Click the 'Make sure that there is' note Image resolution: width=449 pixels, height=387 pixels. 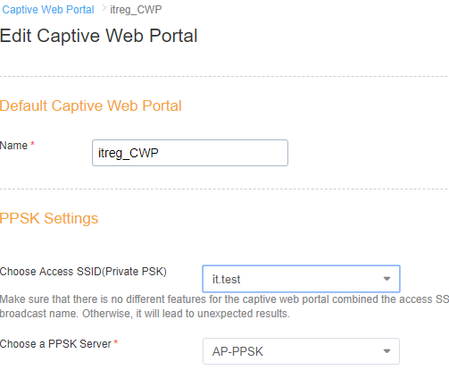(224, 299)
